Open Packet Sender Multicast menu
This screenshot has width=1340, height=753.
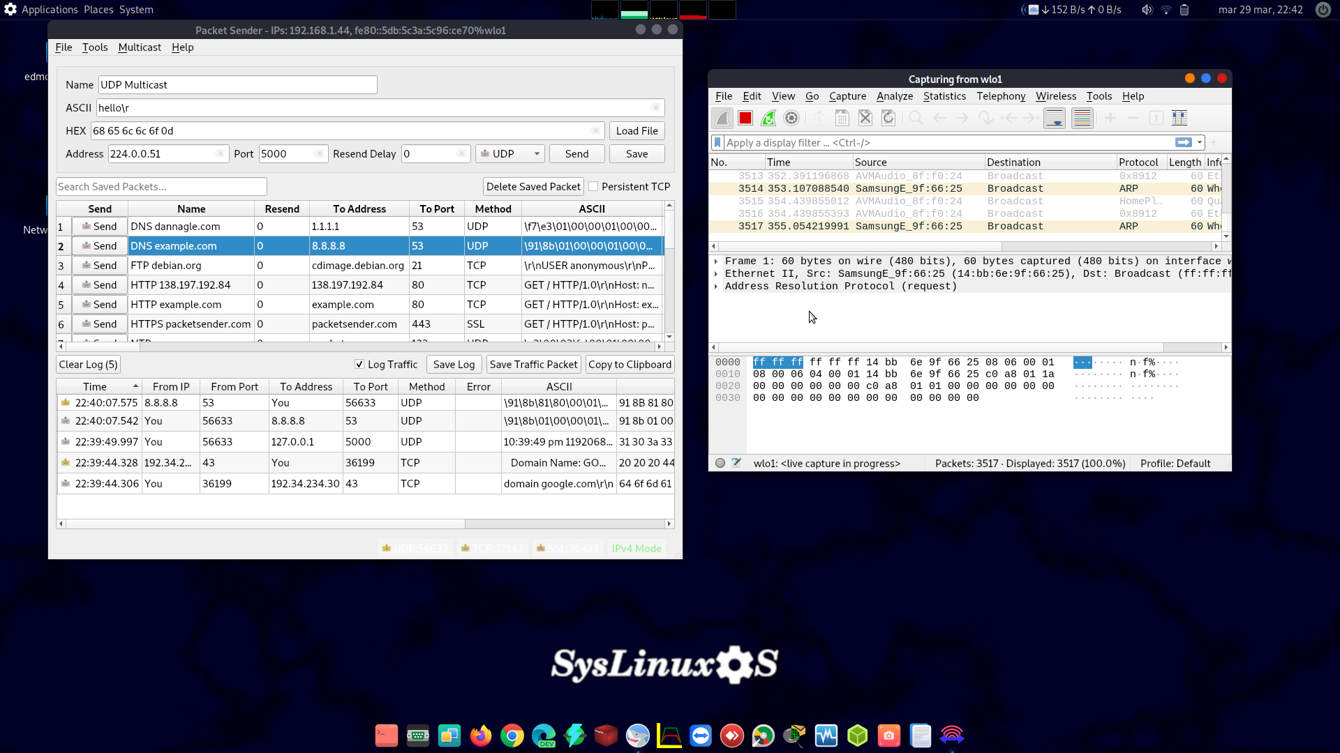pos(140,47)
